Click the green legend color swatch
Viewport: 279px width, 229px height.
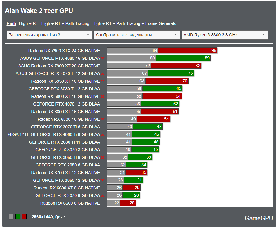[18, 216]
